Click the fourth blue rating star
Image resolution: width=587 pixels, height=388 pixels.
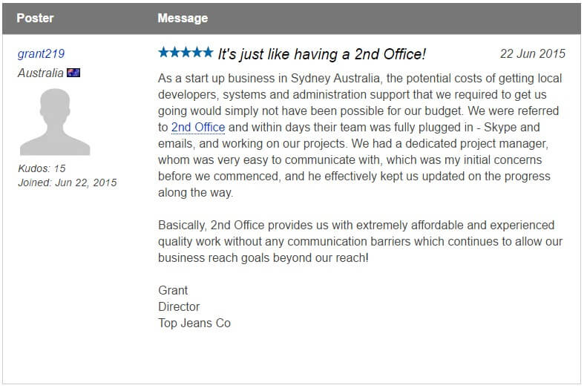(x=197, y=53)
